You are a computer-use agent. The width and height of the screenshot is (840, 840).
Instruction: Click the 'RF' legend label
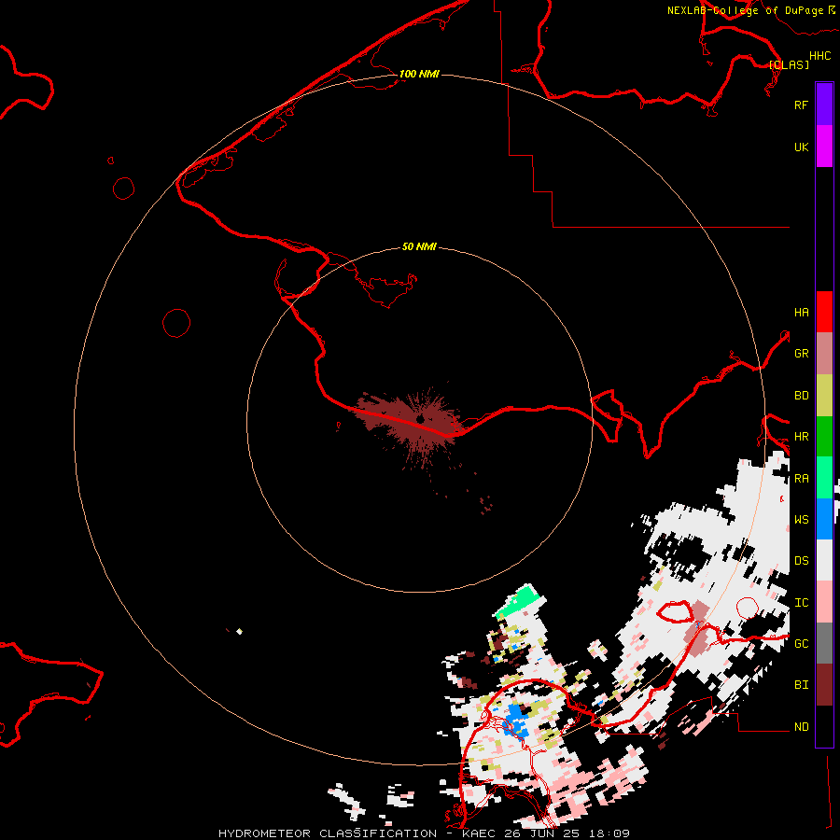(x=801, y=105)
